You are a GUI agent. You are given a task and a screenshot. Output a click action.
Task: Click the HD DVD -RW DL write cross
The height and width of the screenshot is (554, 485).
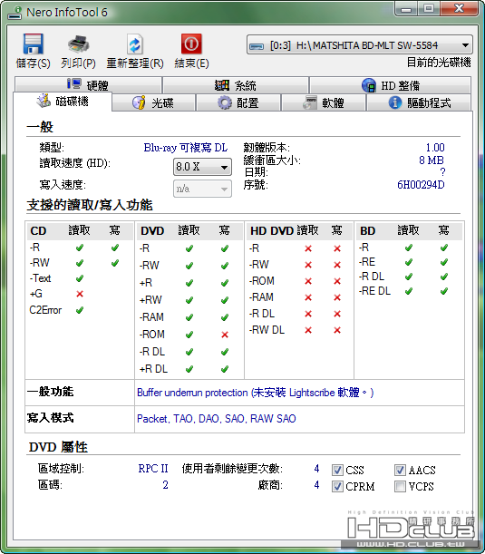coord(337,330)
